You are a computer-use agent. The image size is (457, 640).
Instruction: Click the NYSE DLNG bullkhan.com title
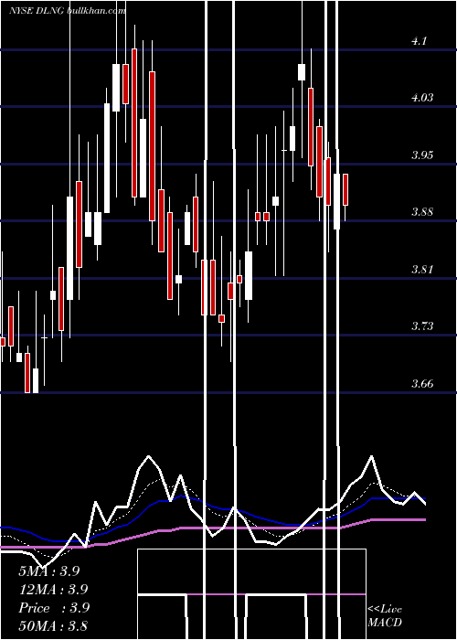coord(68,11)
